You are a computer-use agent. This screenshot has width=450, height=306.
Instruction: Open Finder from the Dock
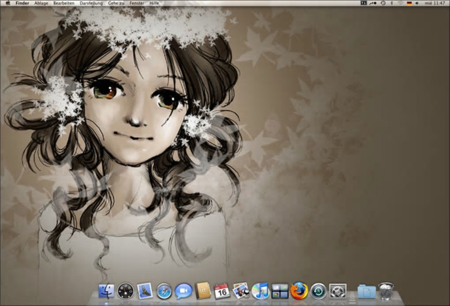(106, 291)
